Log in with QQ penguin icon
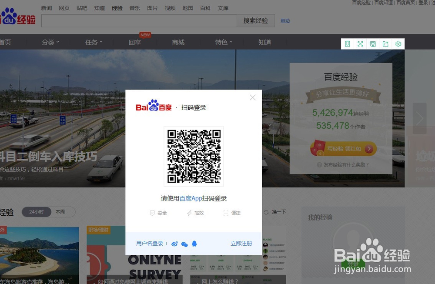Viewport: 435px width, 284px height. pyautogui.click(x=194, y=244)
